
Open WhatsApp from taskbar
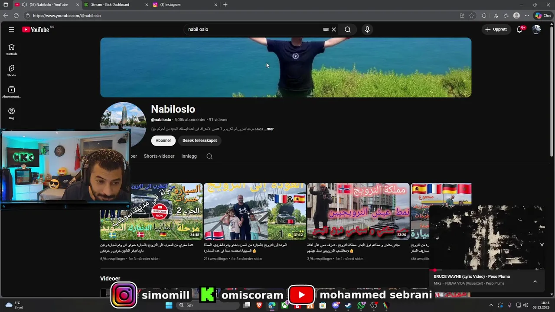361,305
